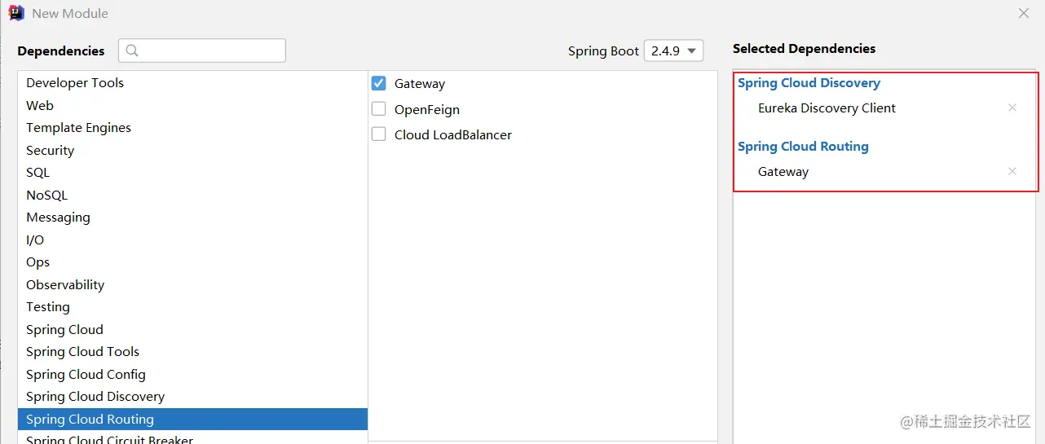
Task: Select the Ops category
Action: point(192,262)
